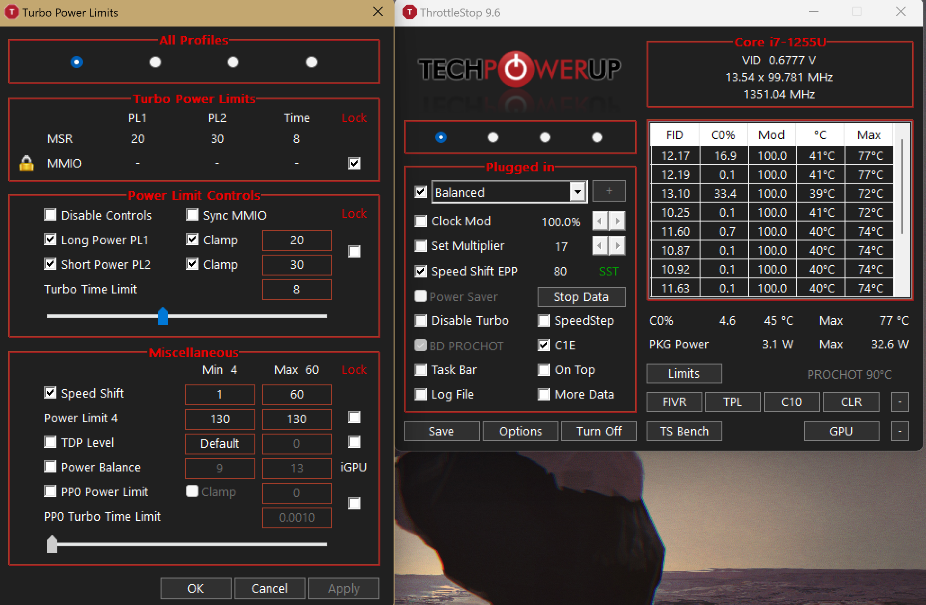
Task: Click Cancel in Turbo Power Limits
Action: (270, 588)
